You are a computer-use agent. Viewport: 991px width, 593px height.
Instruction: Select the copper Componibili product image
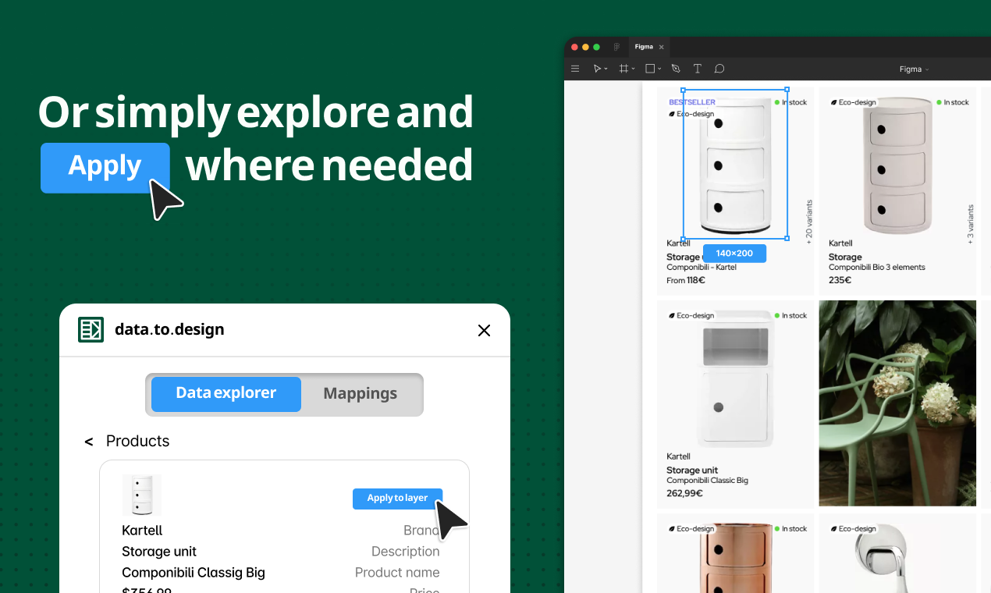(x=734, y=557)
